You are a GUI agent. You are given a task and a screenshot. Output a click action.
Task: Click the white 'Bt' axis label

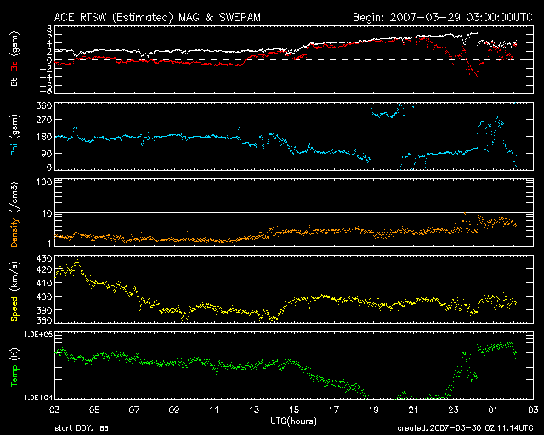pyautogui.click(x=14, y=82)
